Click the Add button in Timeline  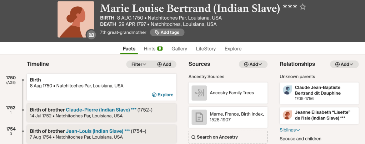(x=164, y=64)
